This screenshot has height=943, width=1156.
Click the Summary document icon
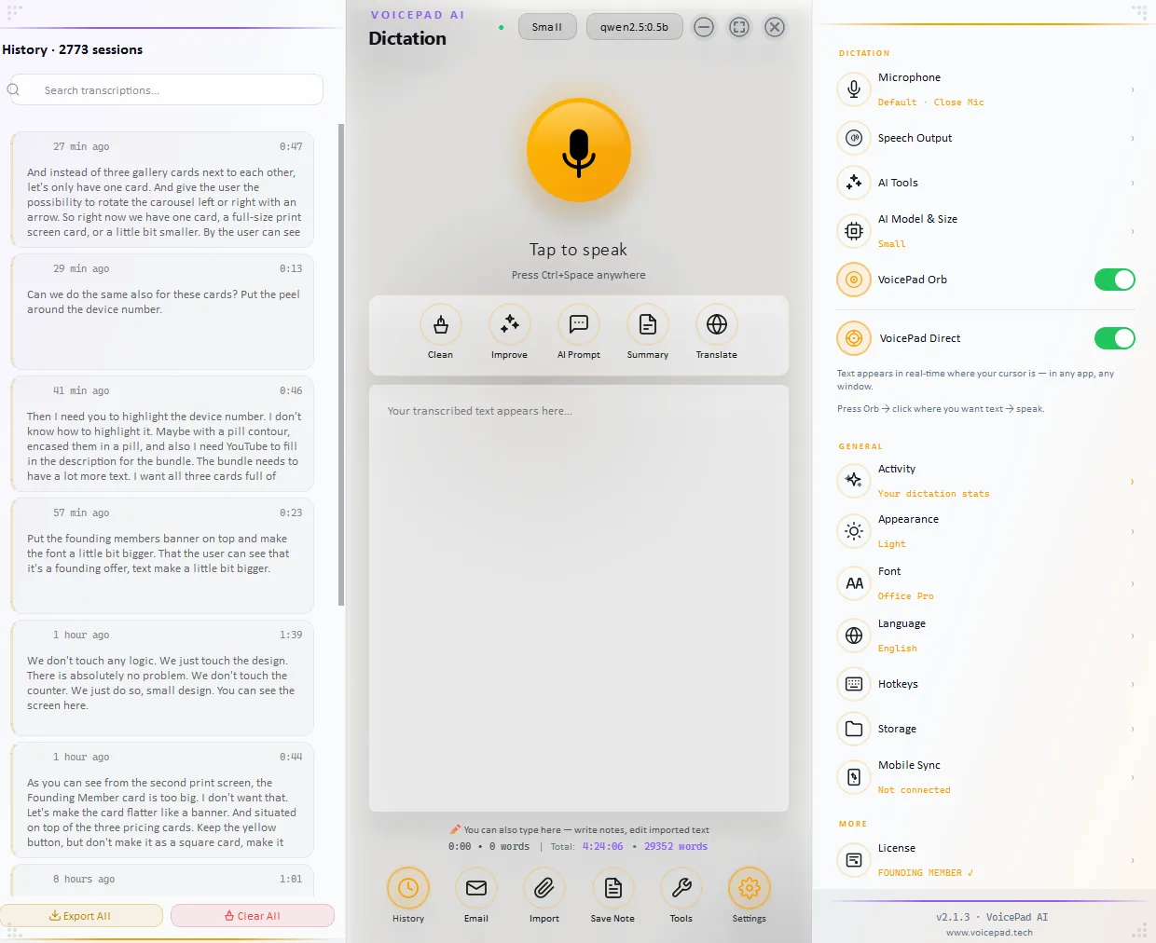647,324
